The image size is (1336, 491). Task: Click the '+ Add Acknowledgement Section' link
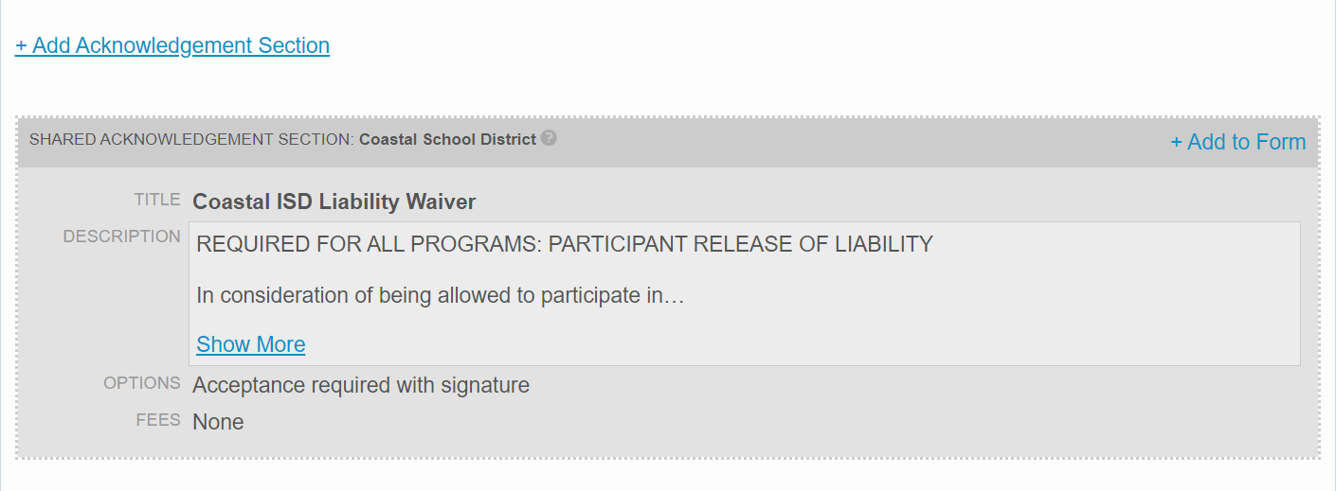click(x=172, y=45)
